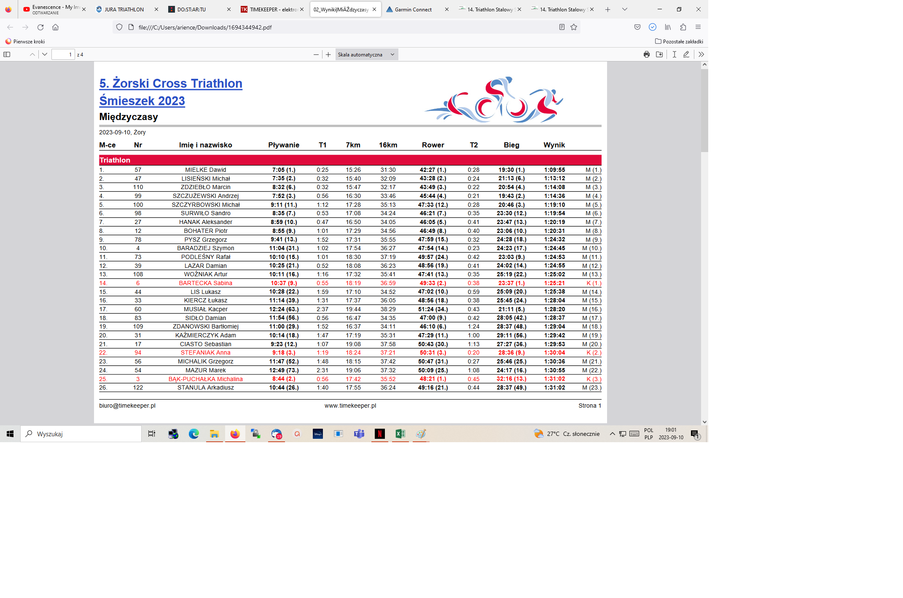903x598 pixels.
Task: Open Pocket save icon
Action: pyautogui.click(x=637, y=27)
